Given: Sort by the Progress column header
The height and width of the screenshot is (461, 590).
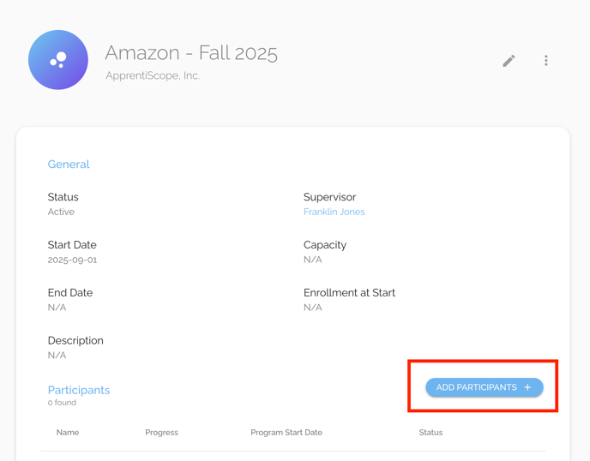Looking at the screenshot, I should [162, 433].
